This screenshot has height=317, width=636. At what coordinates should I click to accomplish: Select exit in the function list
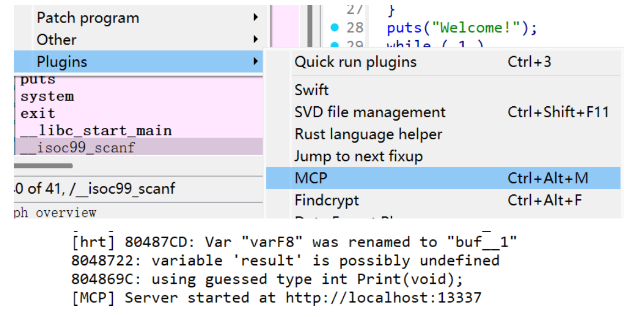click(37, 113)
